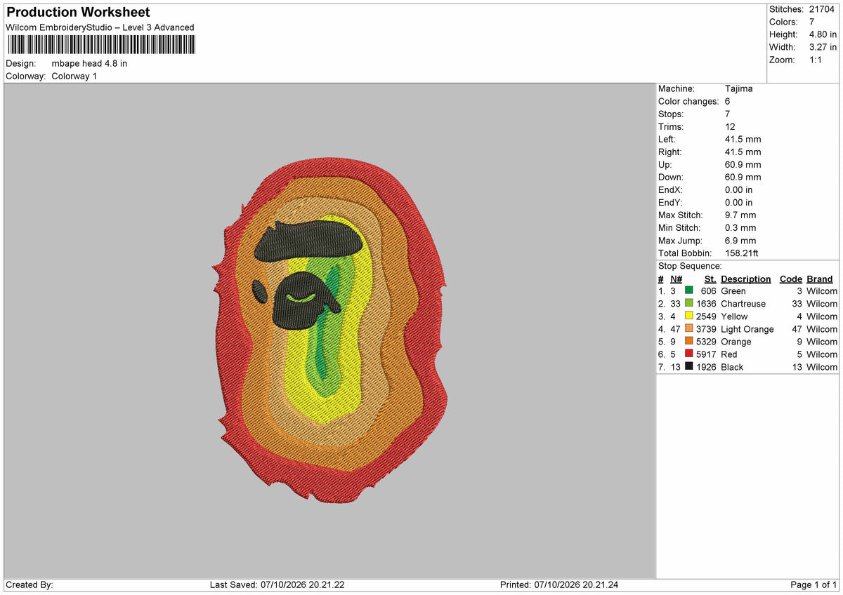
Task: Click the 'Production Worksheet' title
Action: (78, 13)
